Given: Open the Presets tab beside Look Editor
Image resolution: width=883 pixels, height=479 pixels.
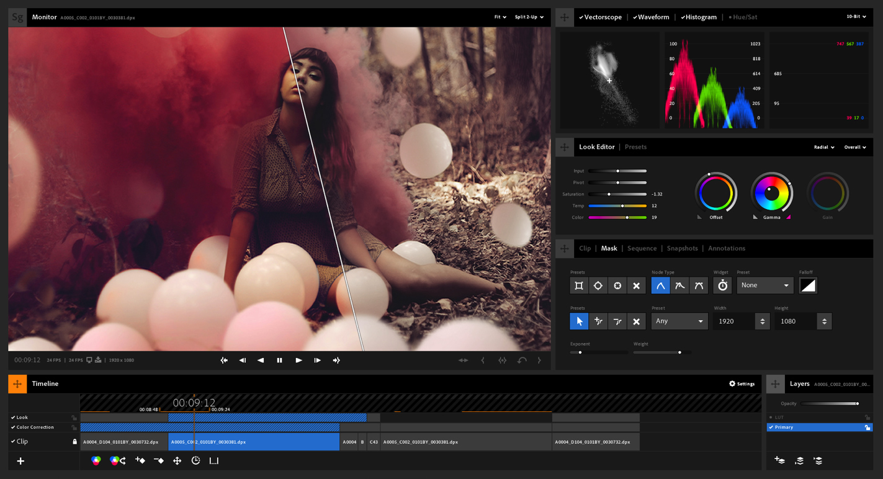Looking at the screenshot, I should pyautogui.click(x=635, y=147).
